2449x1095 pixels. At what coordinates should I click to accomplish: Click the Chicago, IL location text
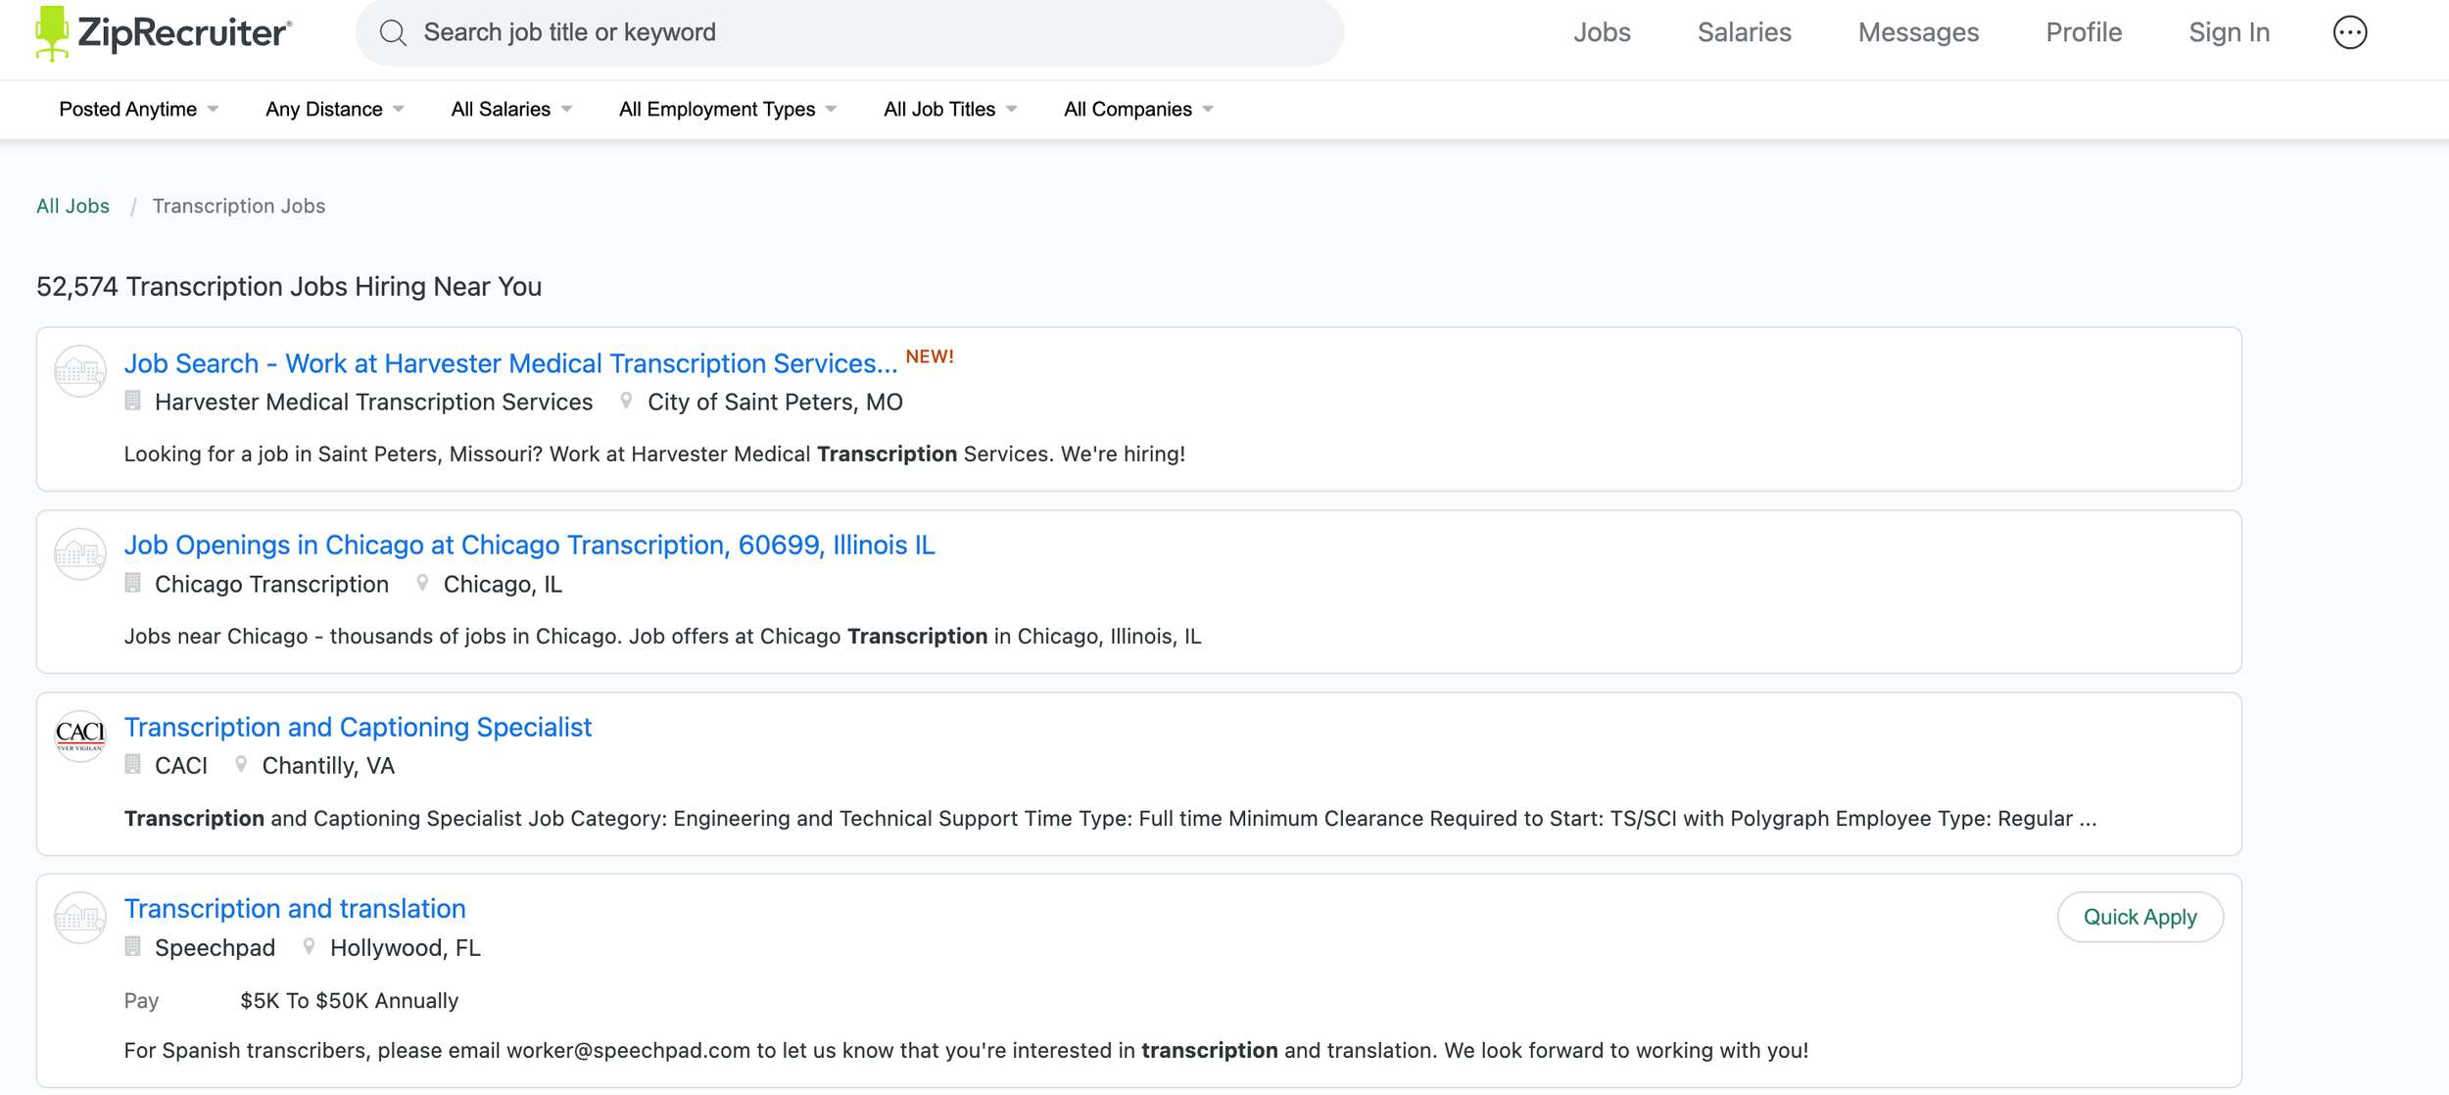pos(503,584)
